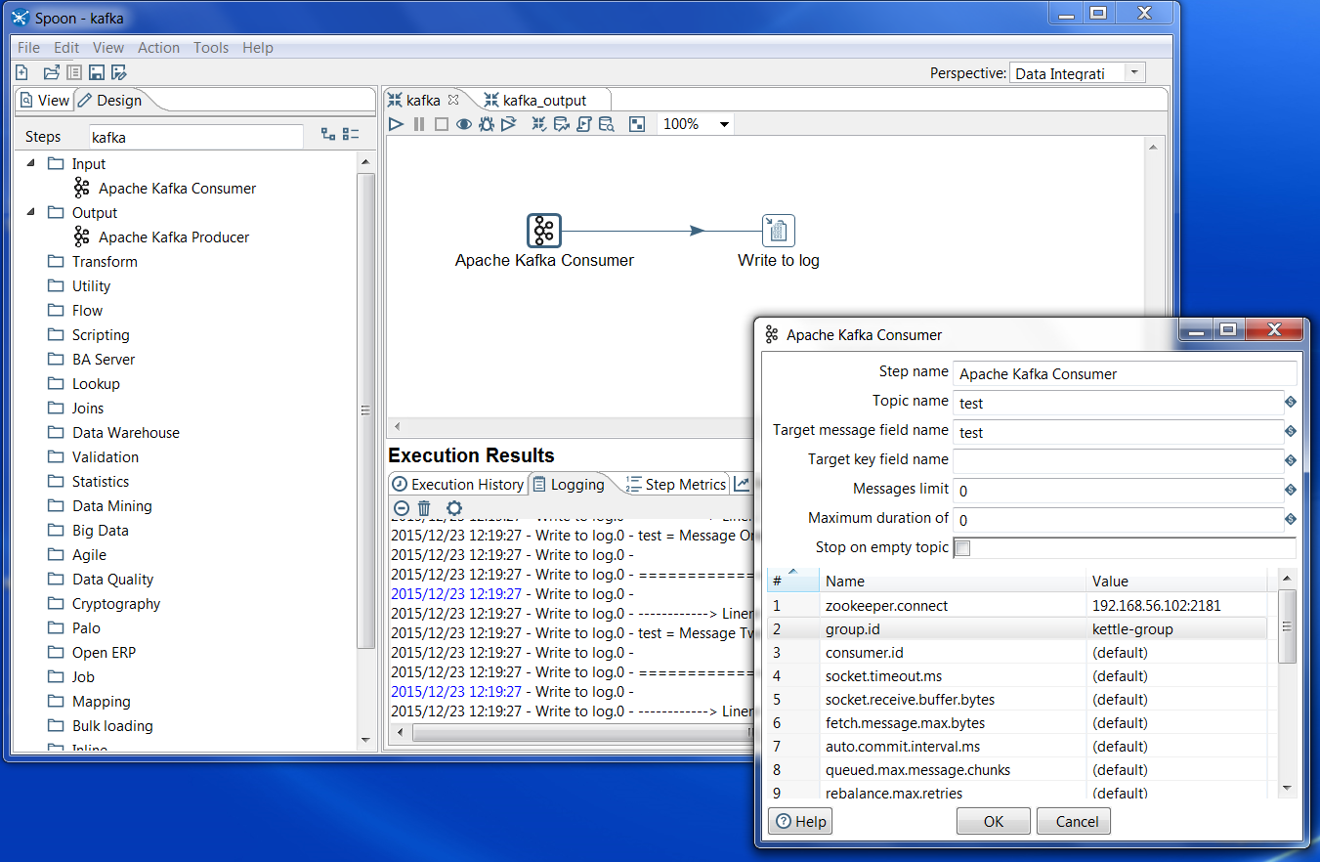The height and width of the screenshot is (862, 1320).
Task: Collapse the Input steps folder
Action: [x=30, y=163]
